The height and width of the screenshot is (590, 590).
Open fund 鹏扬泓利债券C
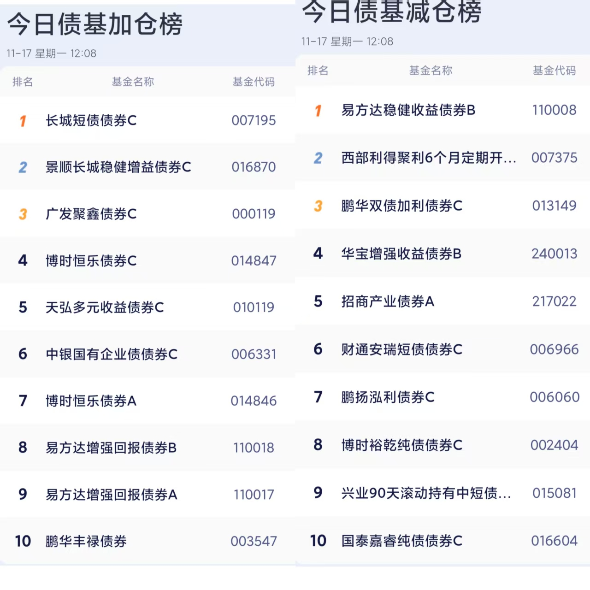pos(388,397)
